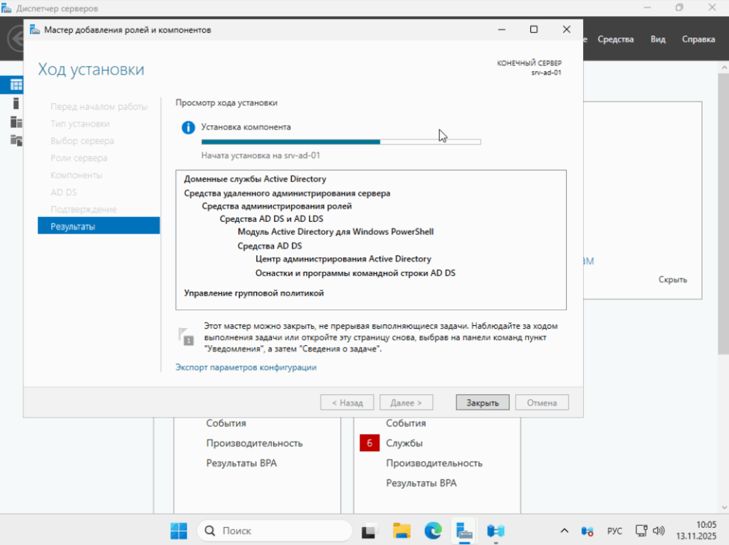Go to Выбор сервера step
This screenshot has width=729, height=545.
tap(83, 142)
